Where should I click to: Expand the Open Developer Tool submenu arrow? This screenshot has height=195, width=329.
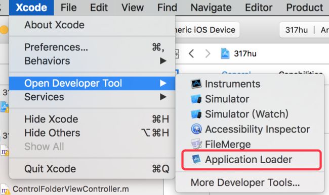[163, 83]
